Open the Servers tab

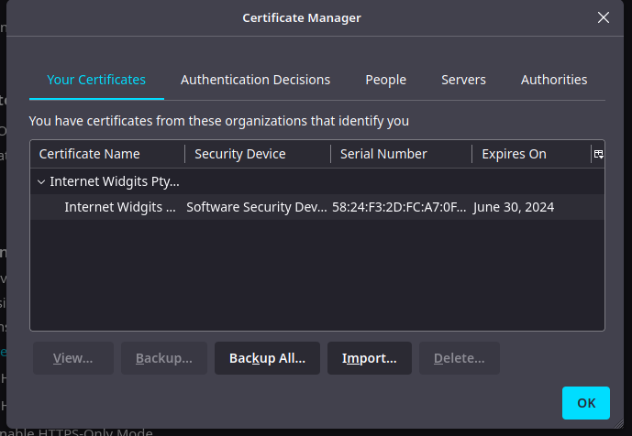463,80
